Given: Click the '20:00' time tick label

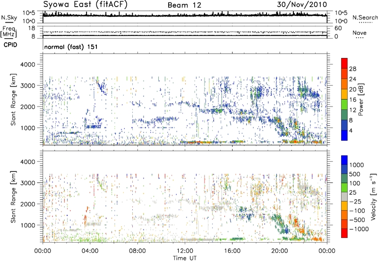Looking at the screenshot, I should tap(279, 251).
